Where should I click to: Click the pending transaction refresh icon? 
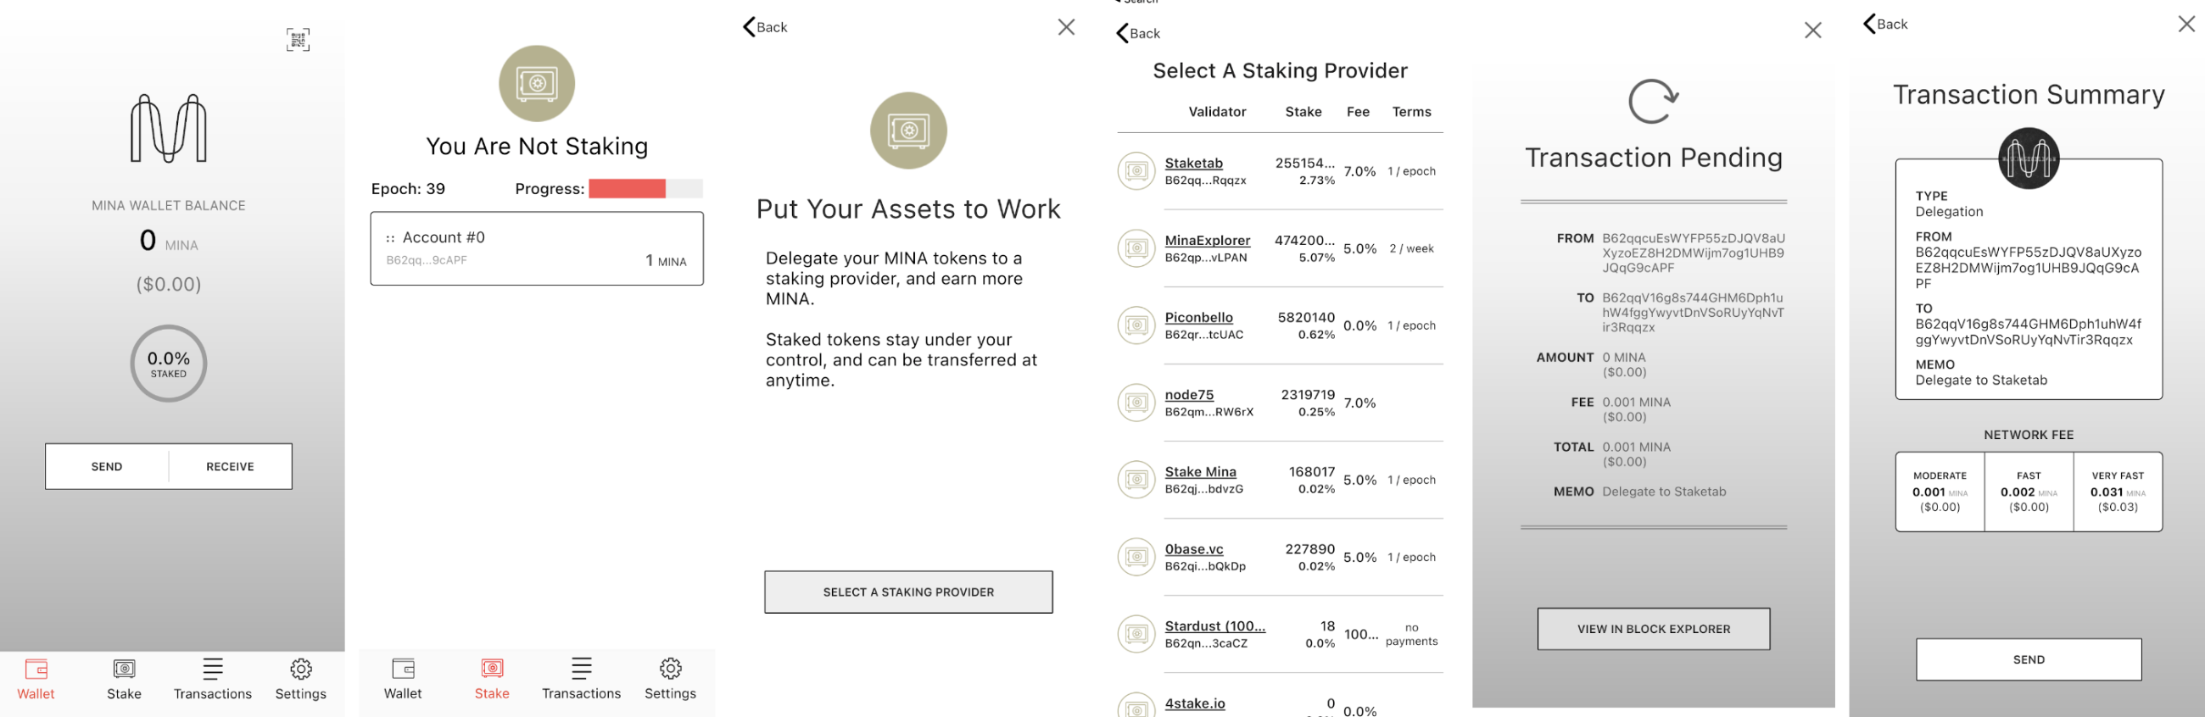(1653, 101)
